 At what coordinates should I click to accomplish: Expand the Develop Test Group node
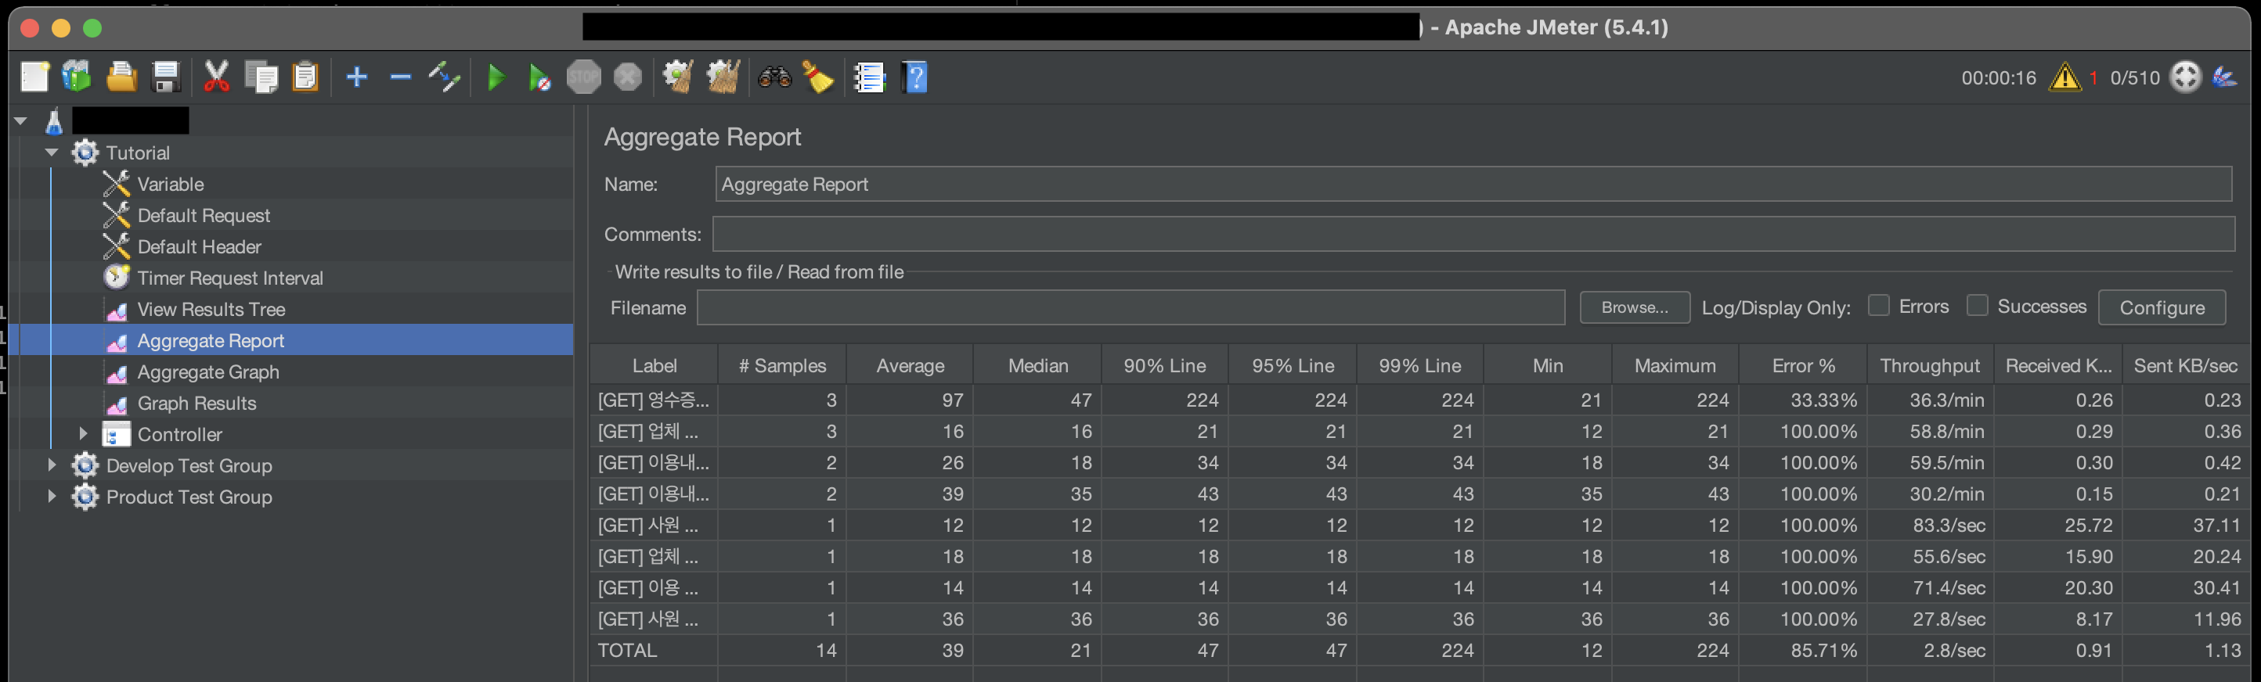52,465
